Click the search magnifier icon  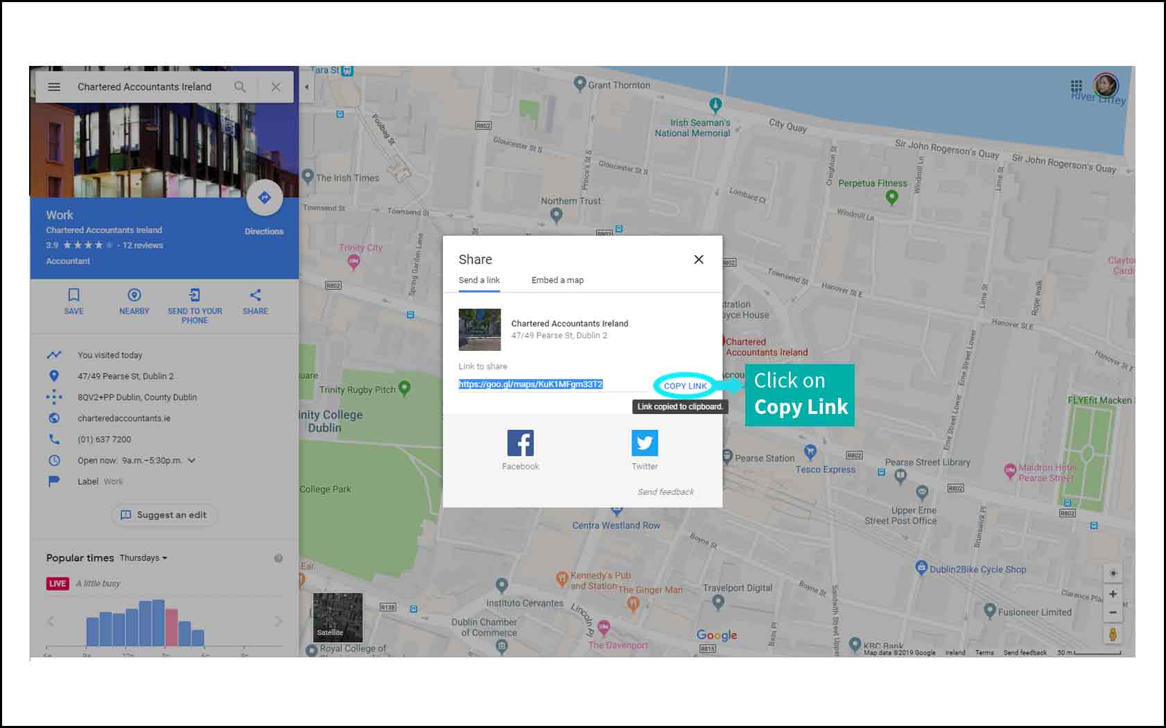click(x=240, y=87)
